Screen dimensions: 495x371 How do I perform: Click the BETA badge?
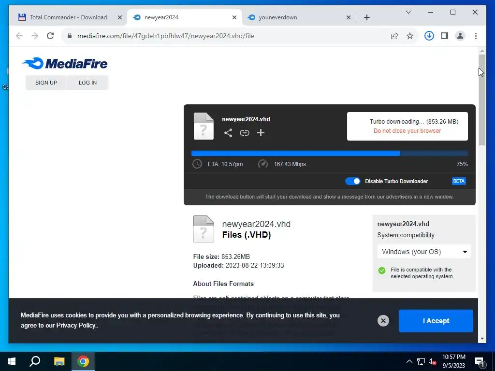459,181
